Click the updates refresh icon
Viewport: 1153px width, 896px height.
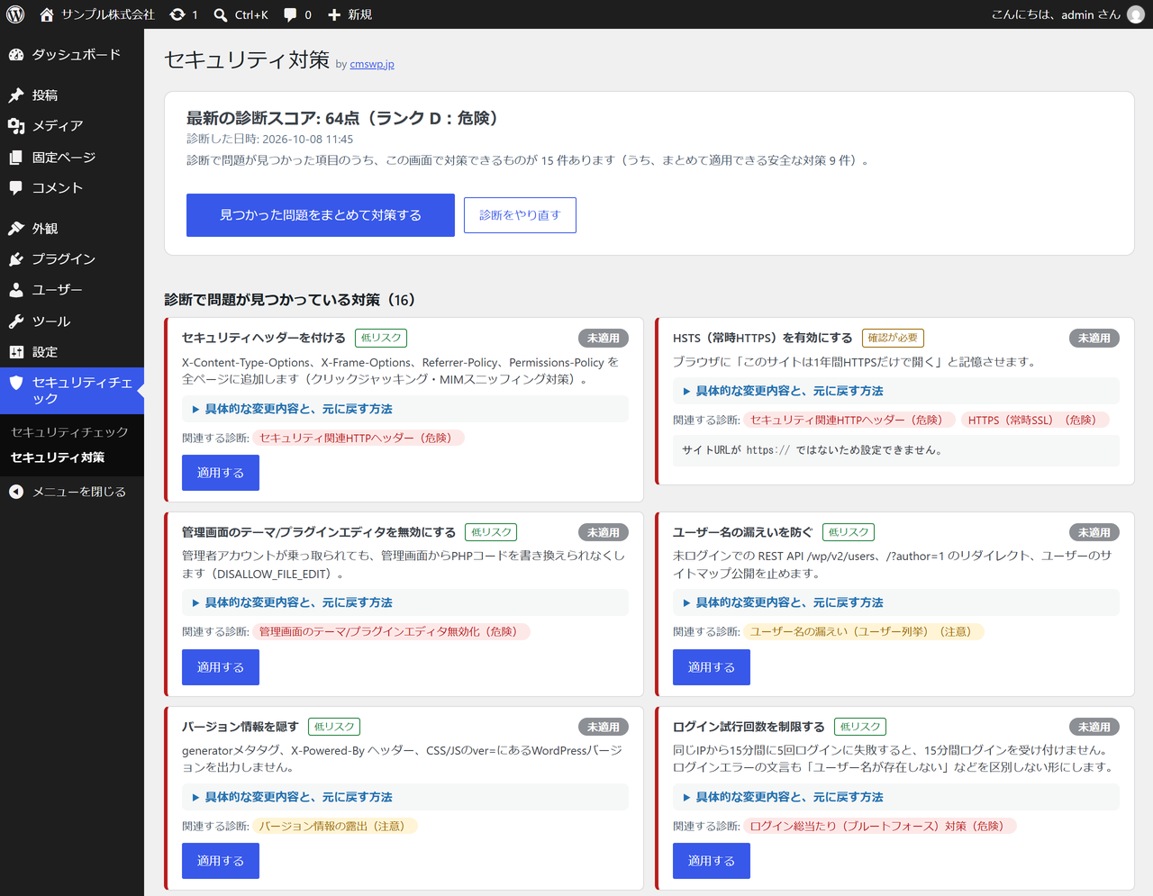[x=177, y=14]
